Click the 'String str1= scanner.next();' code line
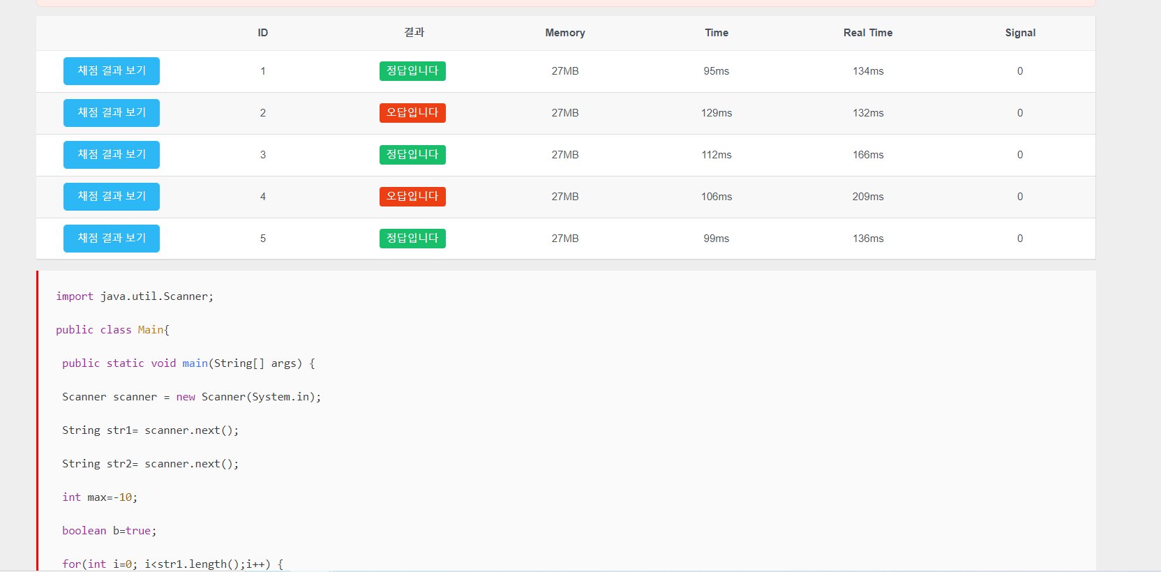Viewport: 1161px width, 572px height. [x=151, y=430]
